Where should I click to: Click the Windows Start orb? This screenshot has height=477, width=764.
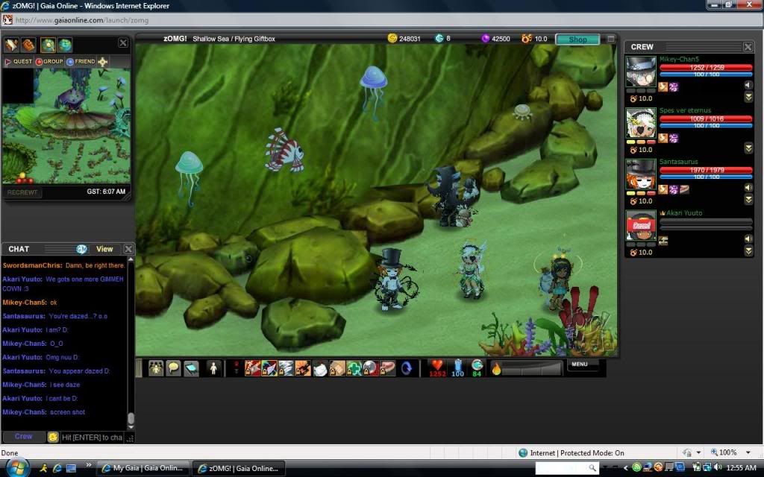coord(16,467)
